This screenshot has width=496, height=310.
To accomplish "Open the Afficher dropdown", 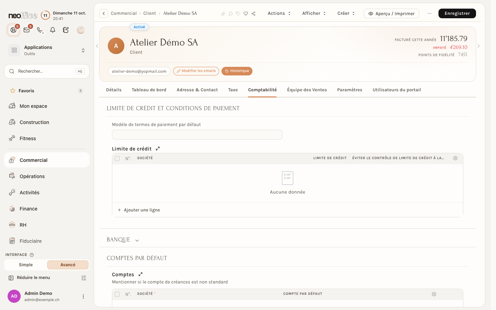I will click(314, 13).
